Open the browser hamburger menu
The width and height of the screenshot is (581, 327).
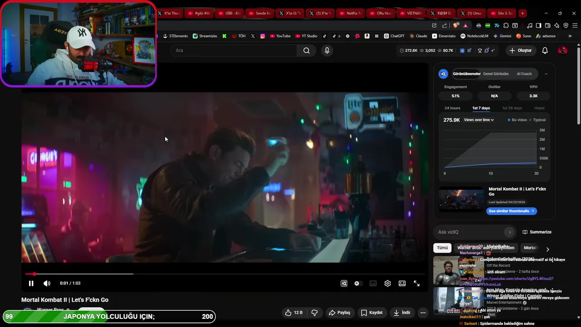click(574, 25)
